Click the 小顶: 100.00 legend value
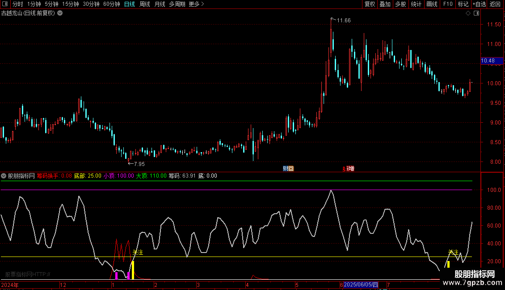 (x=118, y=176)
